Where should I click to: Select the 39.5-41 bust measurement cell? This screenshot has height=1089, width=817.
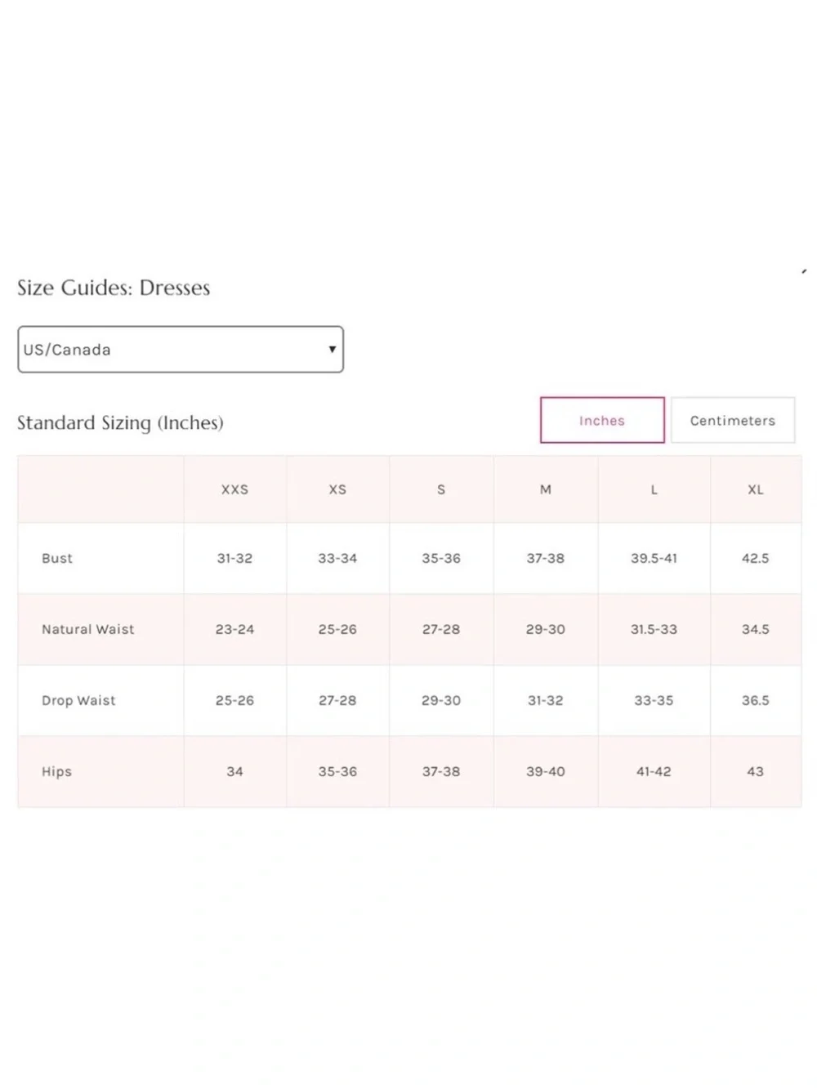click(654, 559)
